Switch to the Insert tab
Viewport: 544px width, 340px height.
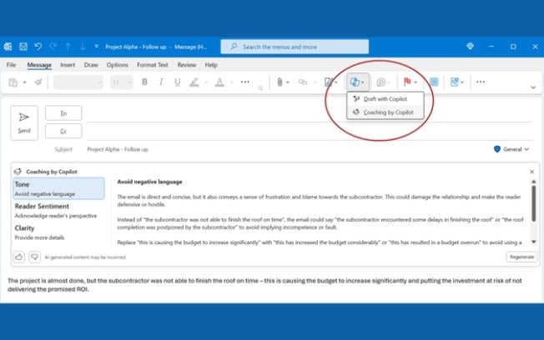tap(68, 65)
